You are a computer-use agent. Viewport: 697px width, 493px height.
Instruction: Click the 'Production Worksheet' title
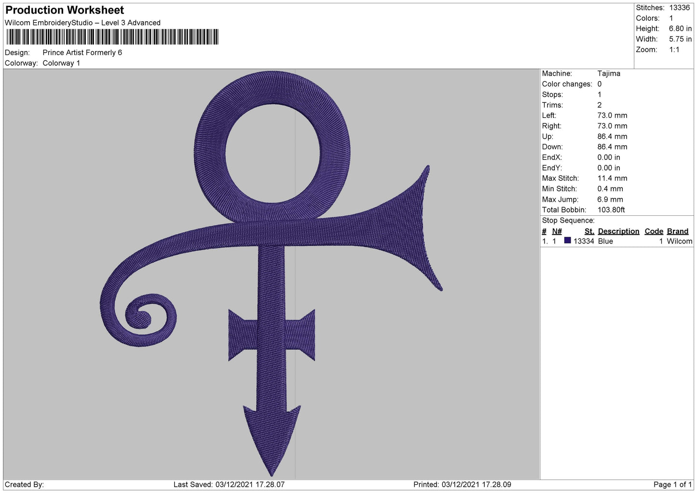coord(65,10)
